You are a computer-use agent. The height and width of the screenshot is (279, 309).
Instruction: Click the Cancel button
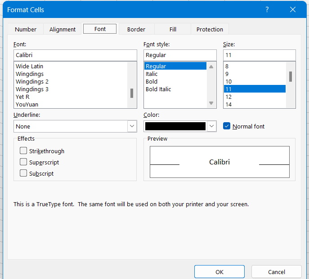(x=276, y=272)
